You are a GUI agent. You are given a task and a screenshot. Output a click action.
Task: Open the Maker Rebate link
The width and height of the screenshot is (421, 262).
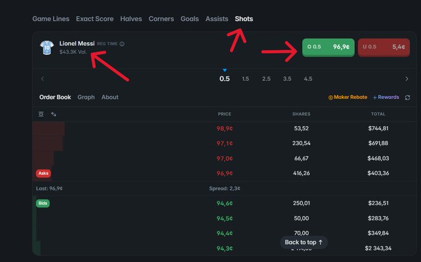[350, 97]
